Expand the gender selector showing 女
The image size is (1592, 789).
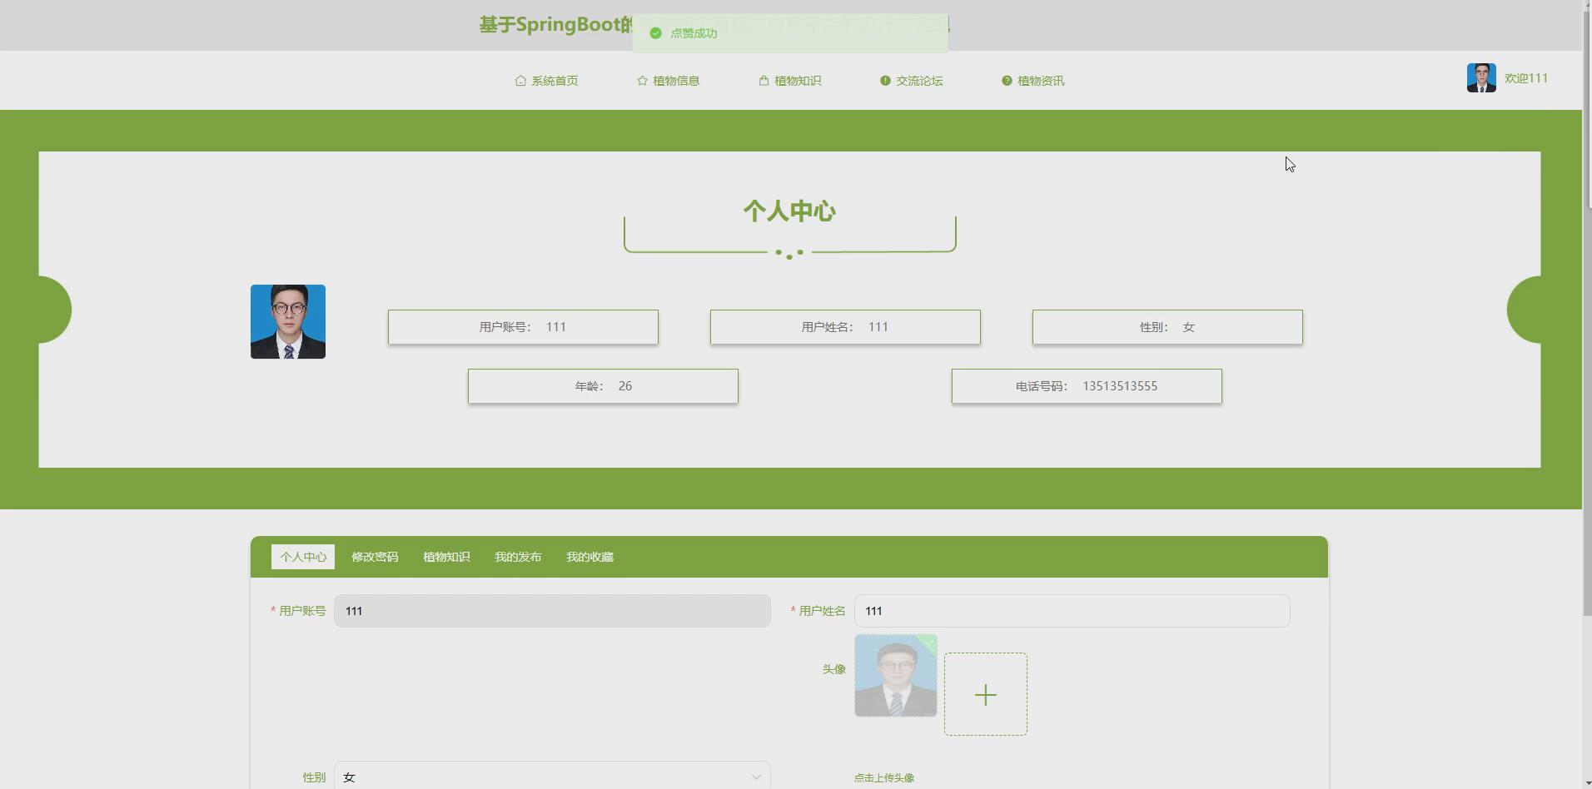click(552, 776)
